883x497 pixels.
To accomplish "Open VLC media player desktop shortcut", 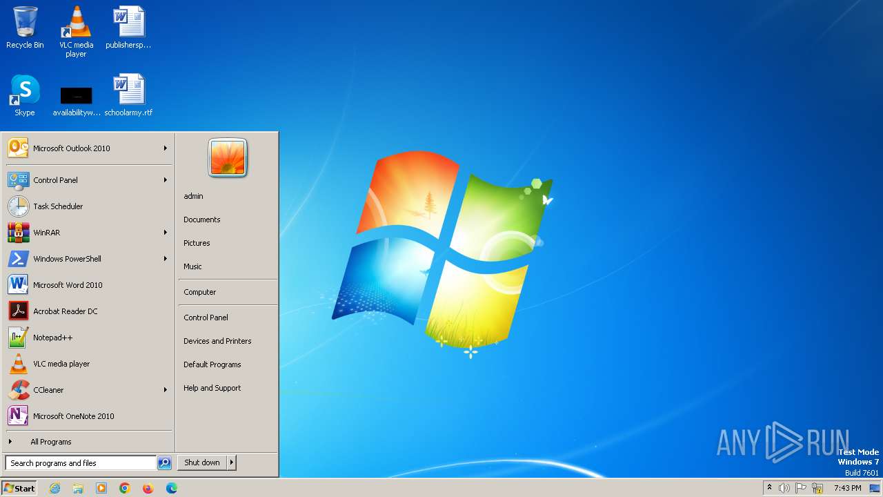I will tap(76, 32).
